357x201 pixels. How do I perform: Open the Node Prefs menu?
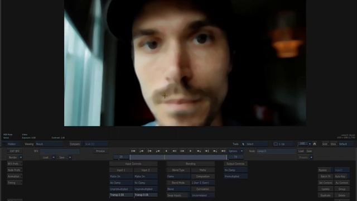point(15,170)
